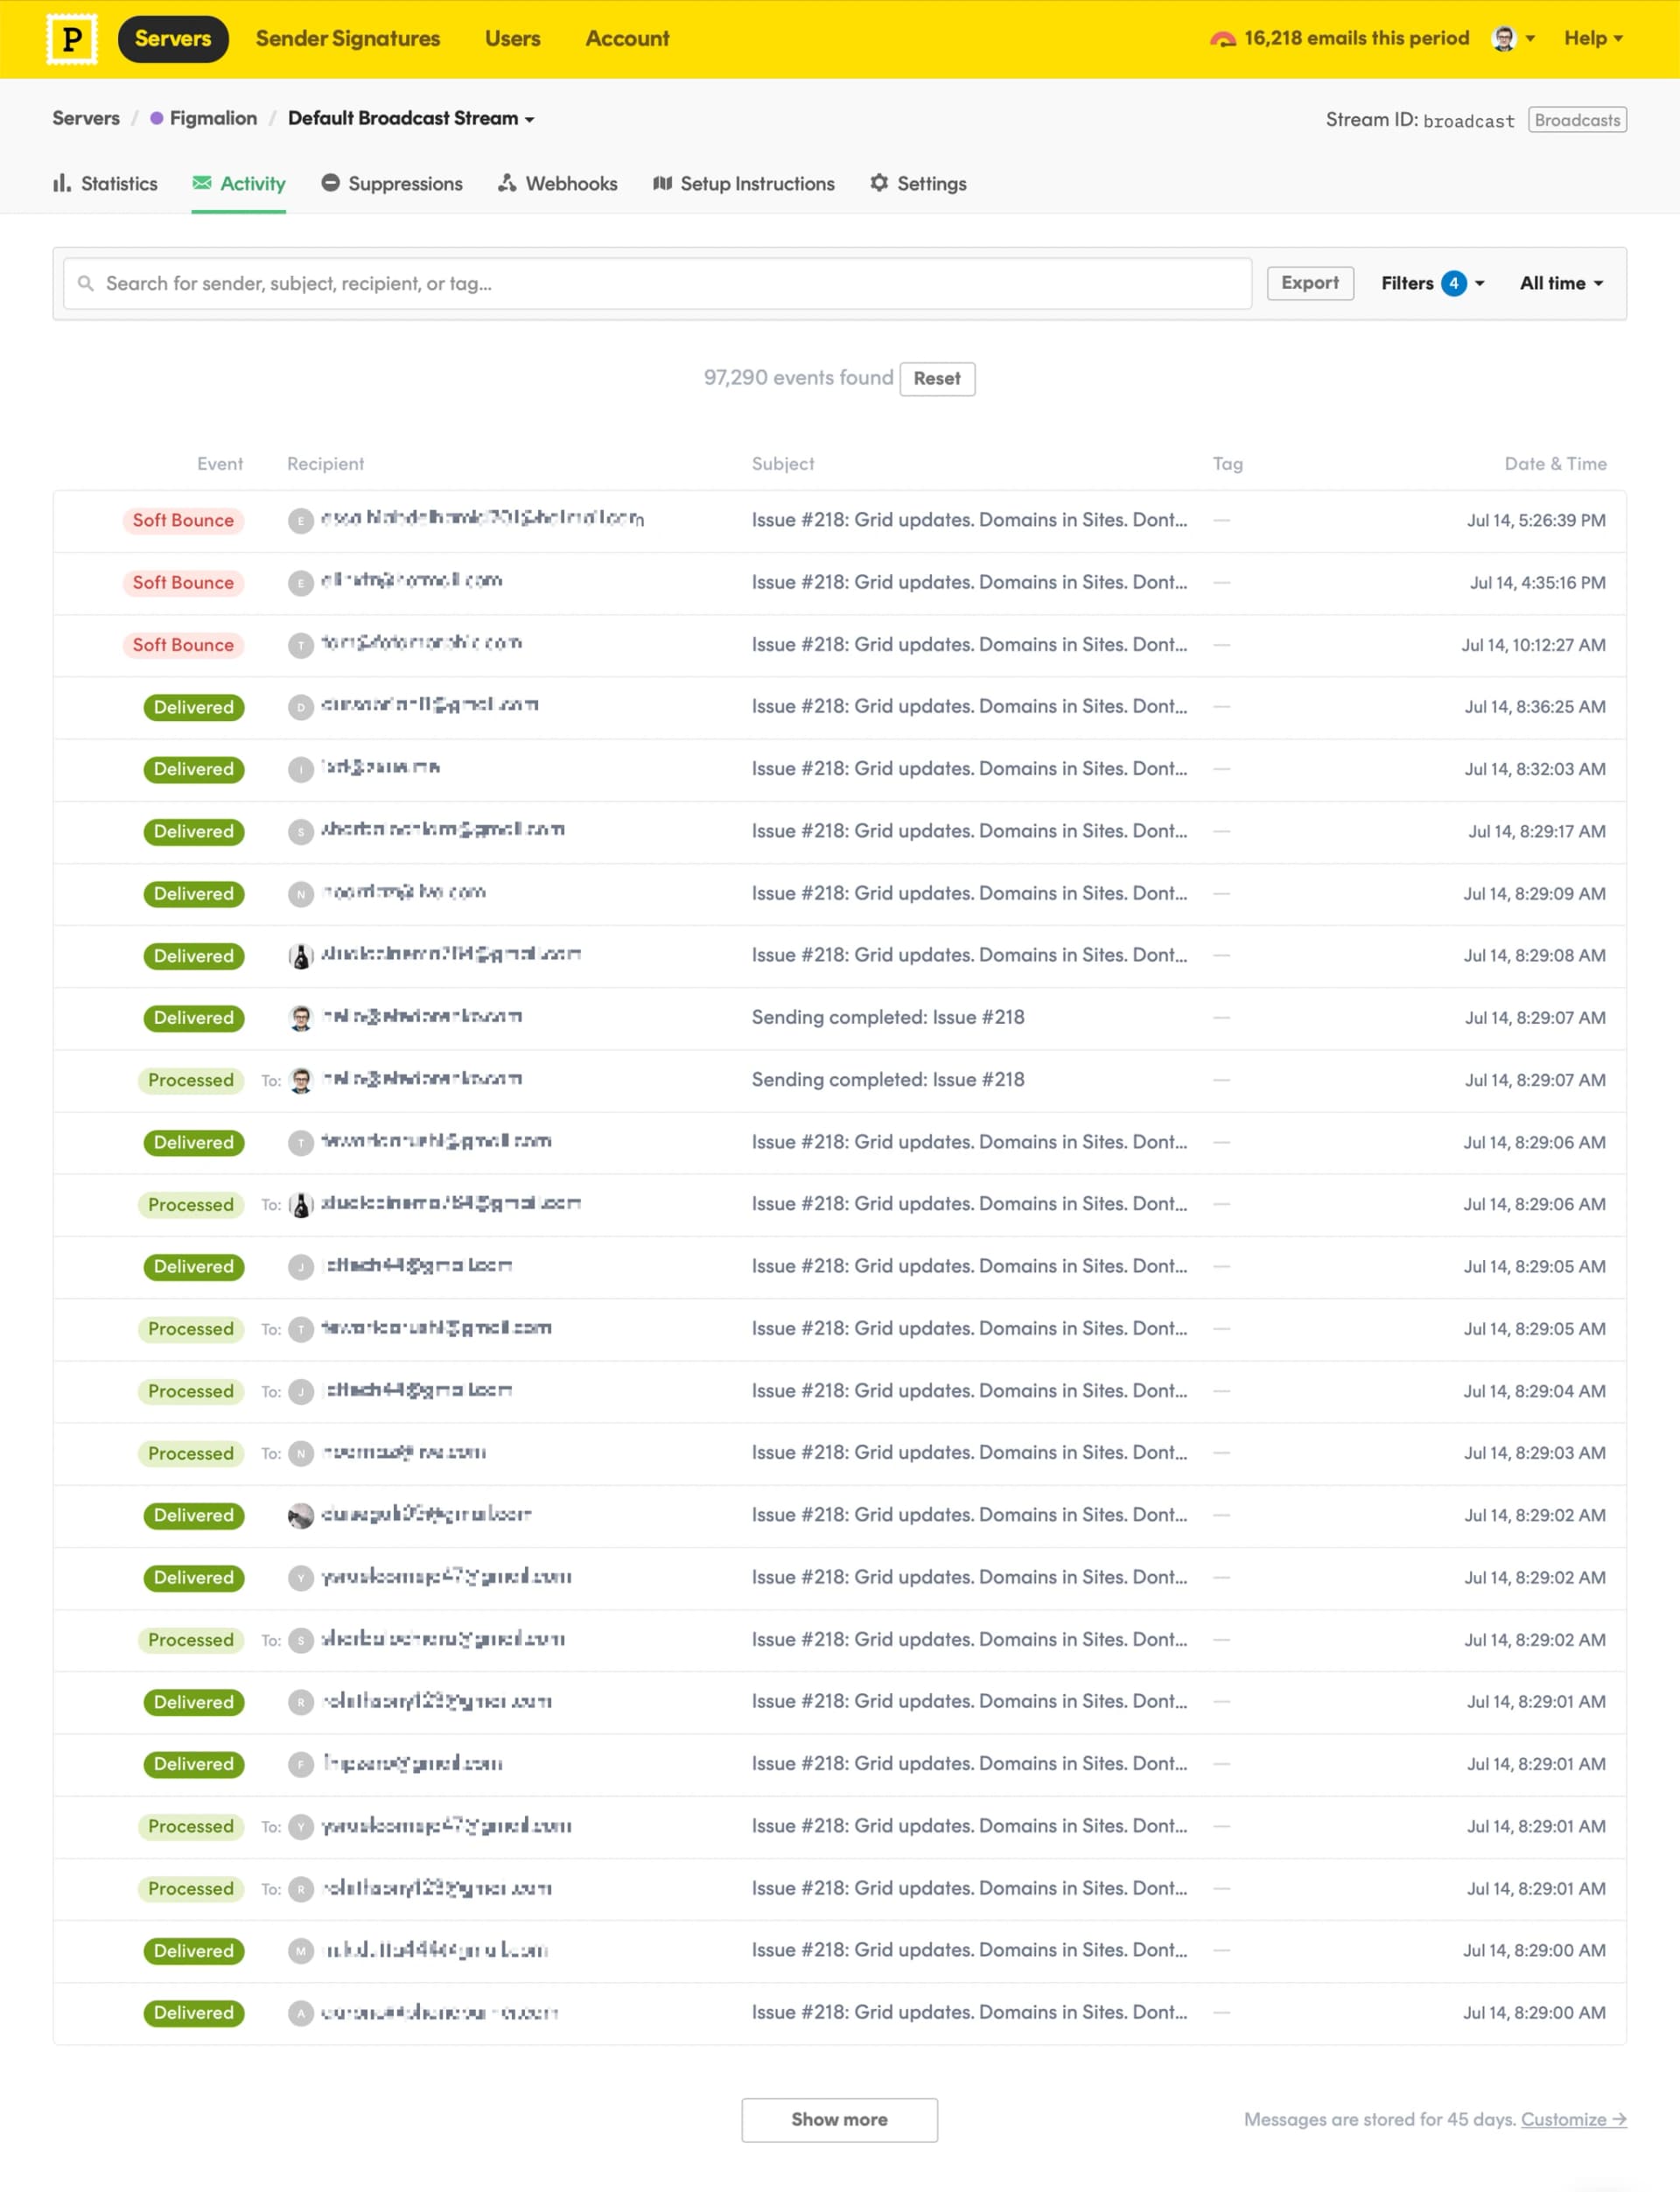Reset the event filters
Image resolution: width=1680 pixels, height=2192 pixels.
pyautogui.click(x=937, y=378)
